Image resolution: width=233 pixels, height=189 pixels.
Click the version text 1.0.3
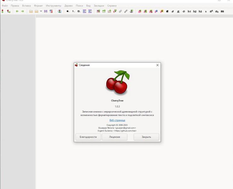pyautogui.click(x=117, y=106)
